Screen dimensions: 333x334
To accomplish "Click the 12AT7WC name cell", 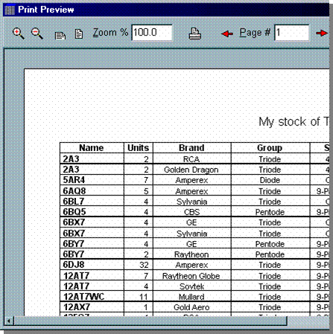I will (92, 297).
